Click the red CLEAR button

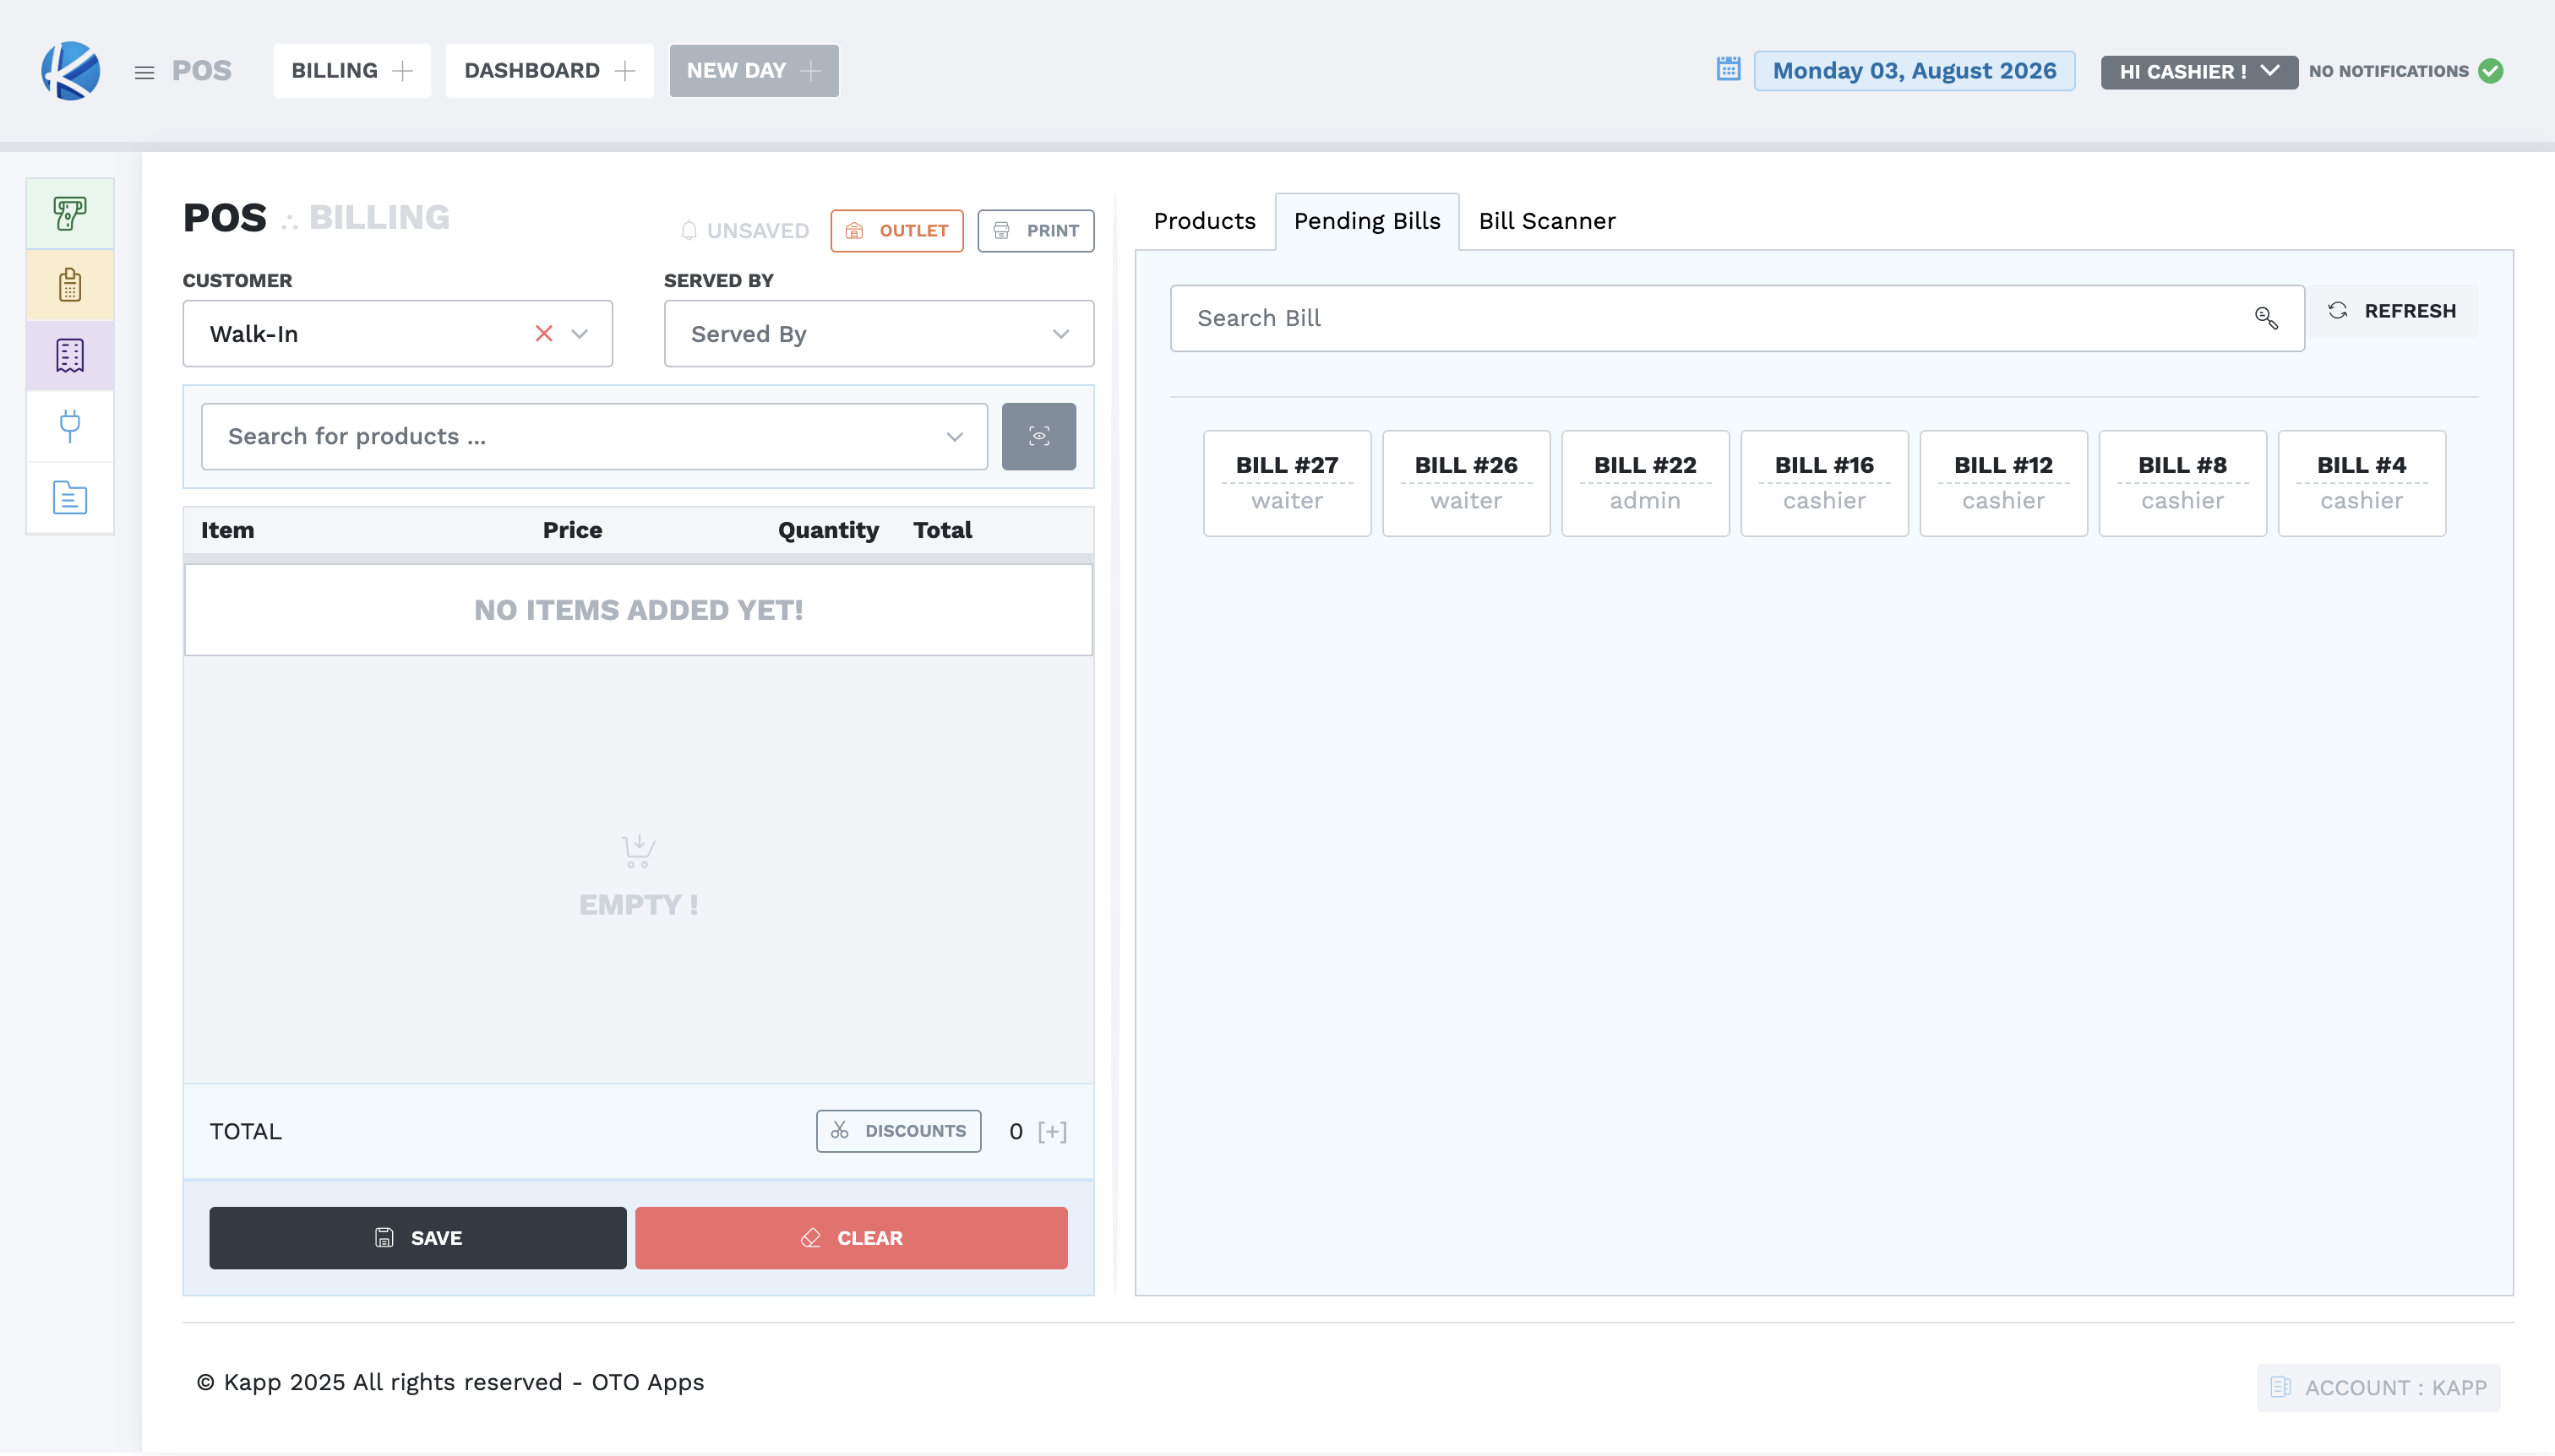click(852, 1238)
